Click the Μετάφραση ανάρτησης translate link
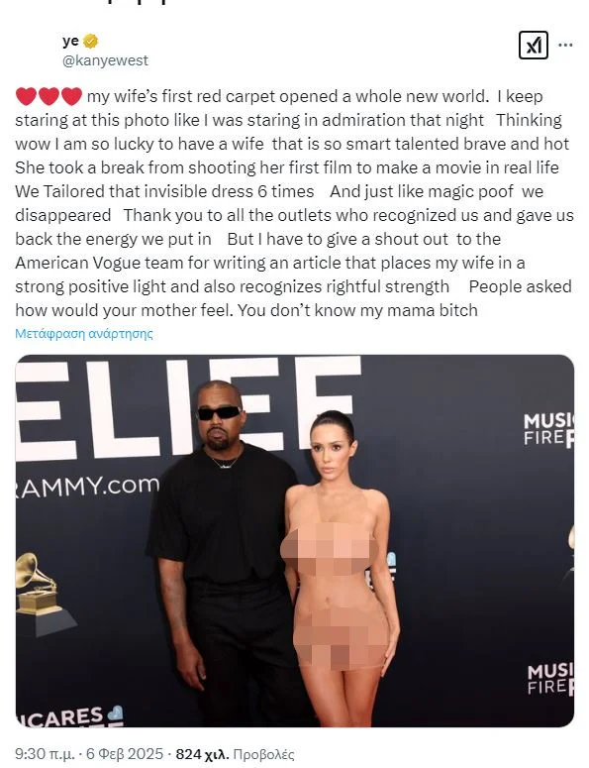This screenshot has width=589, height=768. click(84, 334)
